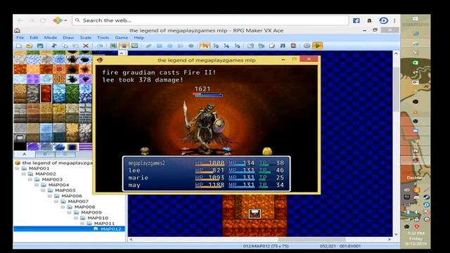This screenshot has height=253, width=450.
Task: Select the Rectangle drawing tool
Action: 160,46
